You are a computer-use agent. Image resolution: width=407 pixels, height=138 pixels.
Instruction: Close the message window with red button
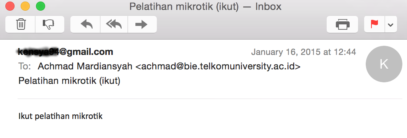10,6
